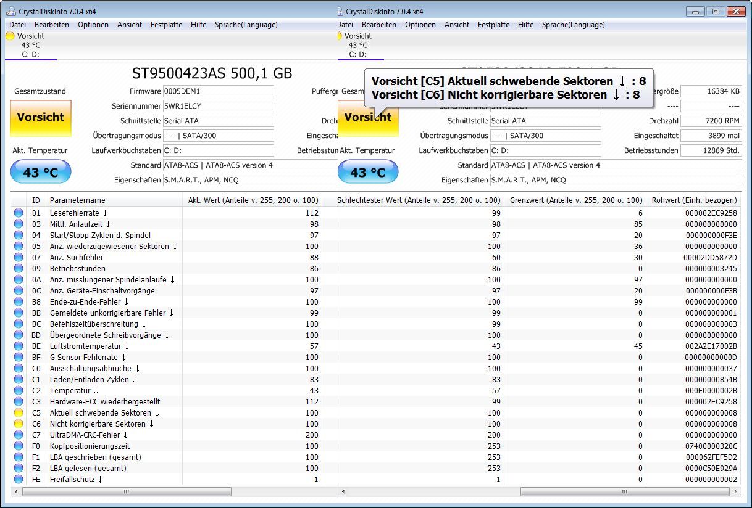The image size is (752, 508).
Task: Click the status circle of the Kopfpositionierungszeit row
Action: (19, 446)
